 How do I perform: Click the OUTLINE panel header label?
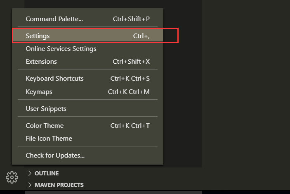click(x=47, y=173)
